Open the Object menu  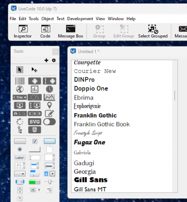point(47,19)
